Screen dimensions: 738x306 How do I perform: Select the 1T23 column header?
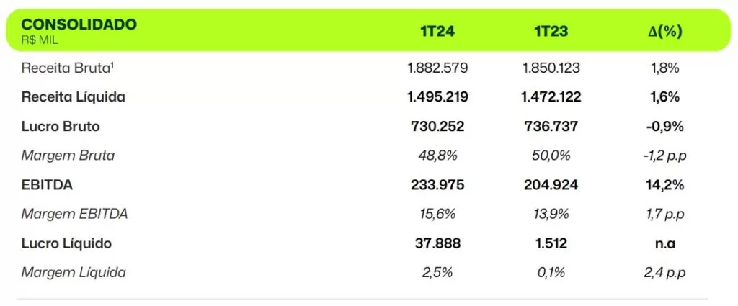551,32
